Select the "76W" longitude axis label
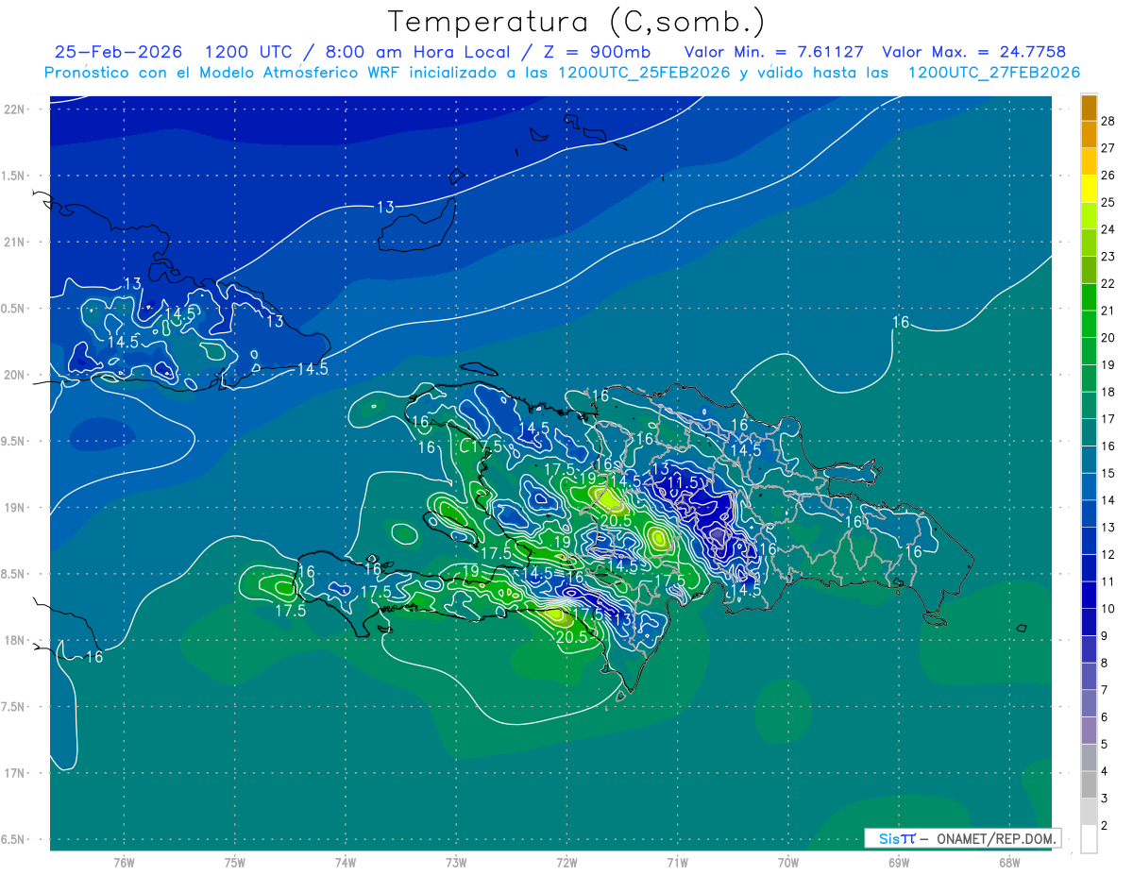This screenshot has width=1133, height=875. [x=125, y=863]
